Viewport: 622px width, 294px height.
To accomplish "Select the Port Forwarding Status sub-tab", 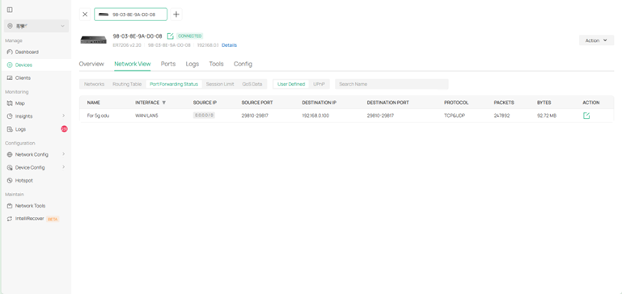I will click(x=174, y=84).
